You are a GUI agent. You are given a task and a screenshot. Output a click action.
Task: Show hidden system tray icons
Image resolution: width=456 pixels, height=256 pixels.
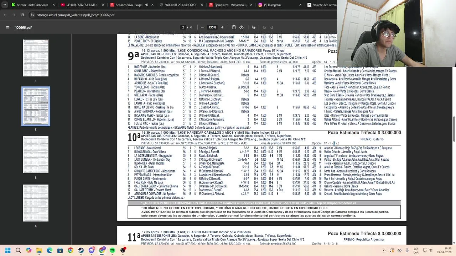tap(384, 250)
